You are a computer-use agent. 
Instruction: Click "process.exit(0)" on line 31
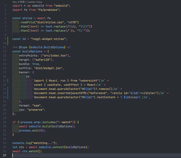[31, 131]
